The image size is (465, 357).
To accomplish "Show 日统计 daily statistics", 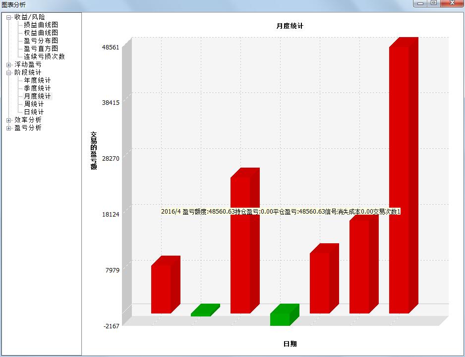I will pyautogui.click(x=34, y=112).
